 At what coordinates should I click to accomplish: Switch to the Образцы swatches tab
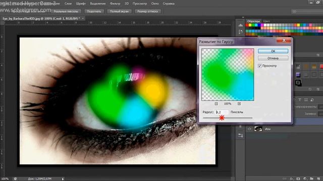click(253, 21)
